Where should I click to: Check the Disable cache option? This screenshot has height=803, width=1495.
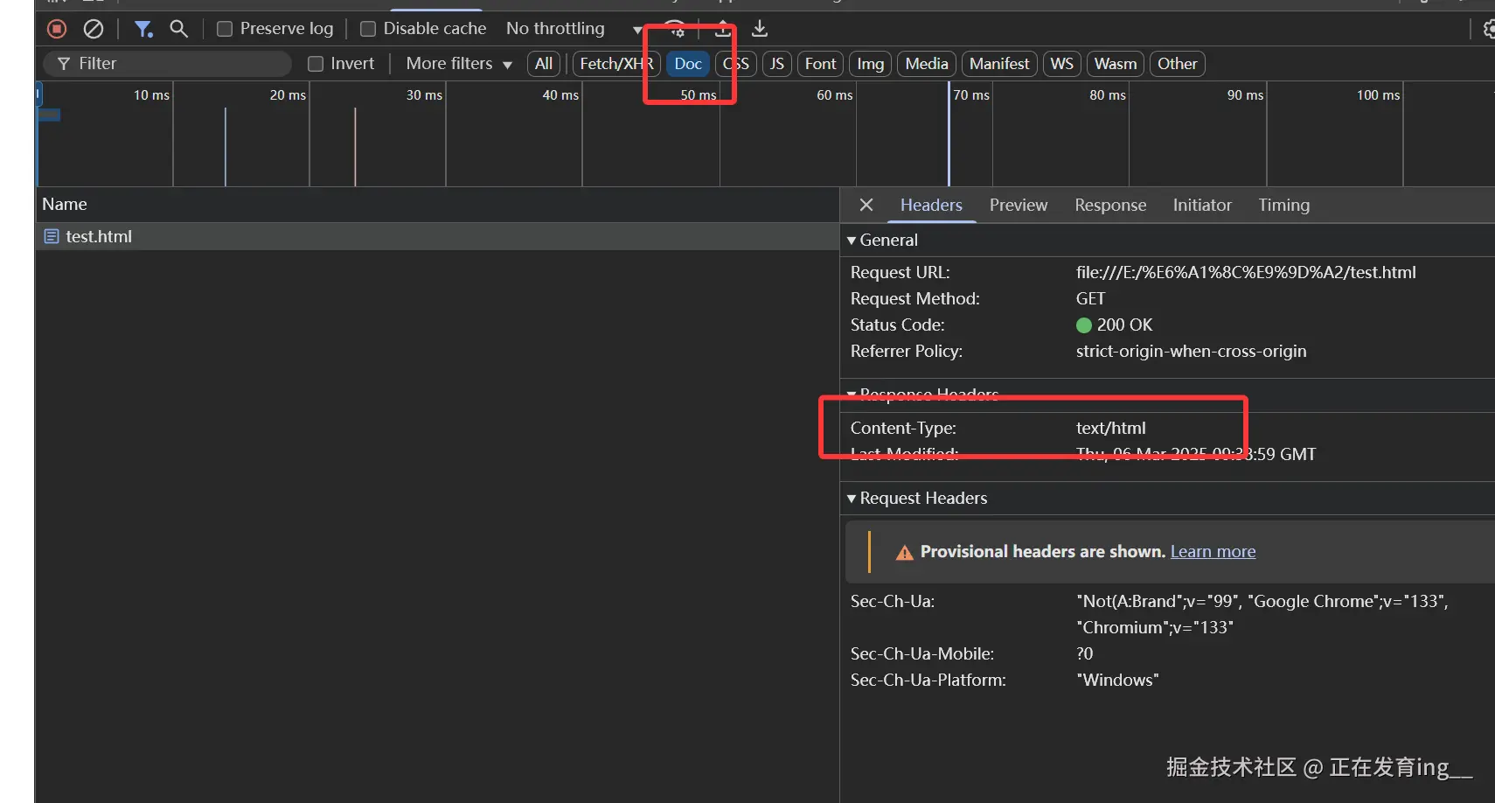pyautogui.click(x=368, y=29)
